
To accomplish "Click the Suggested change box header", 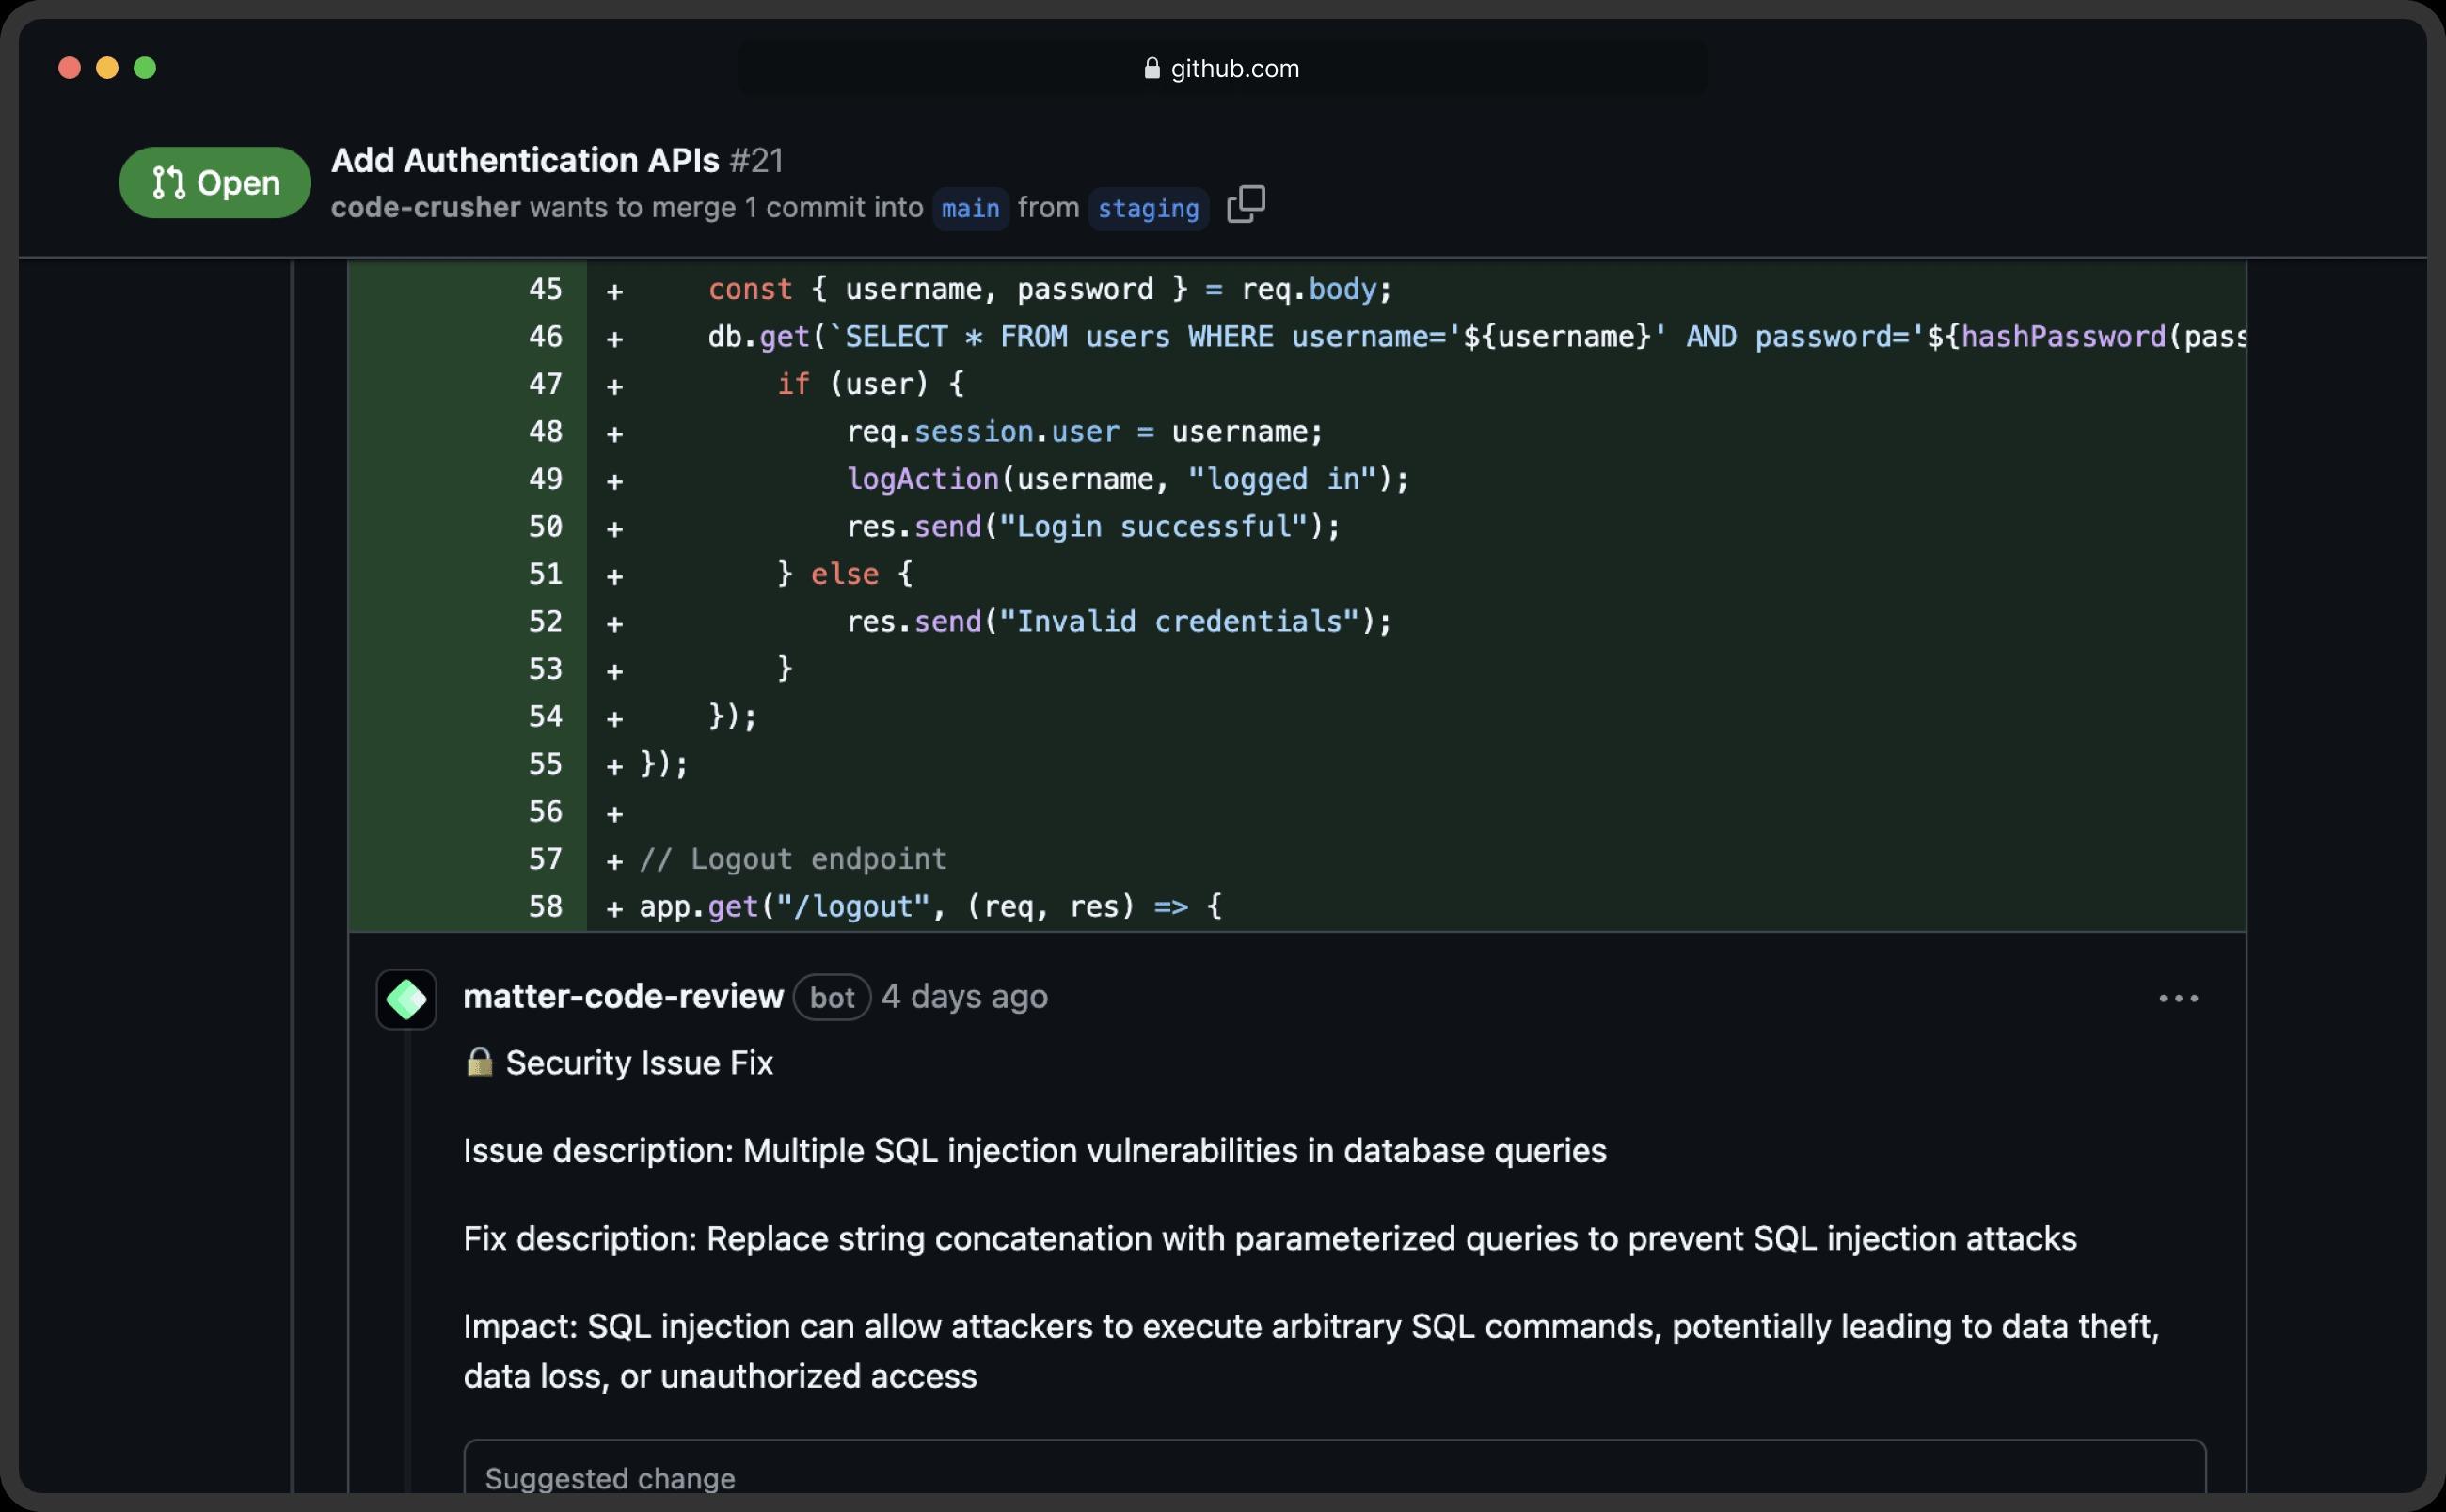I will point(611,1478).
